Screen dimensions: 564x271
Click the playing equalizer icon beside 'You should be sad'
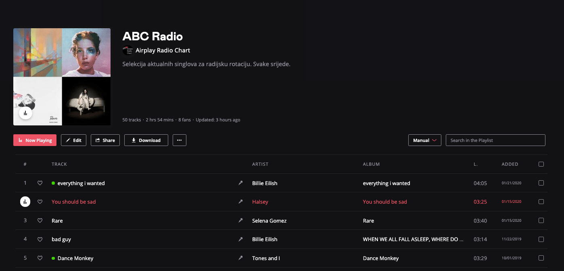[x=25, y=202]
